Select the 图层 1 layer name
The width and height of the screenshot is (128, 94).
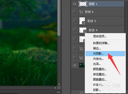pos(93,4)
